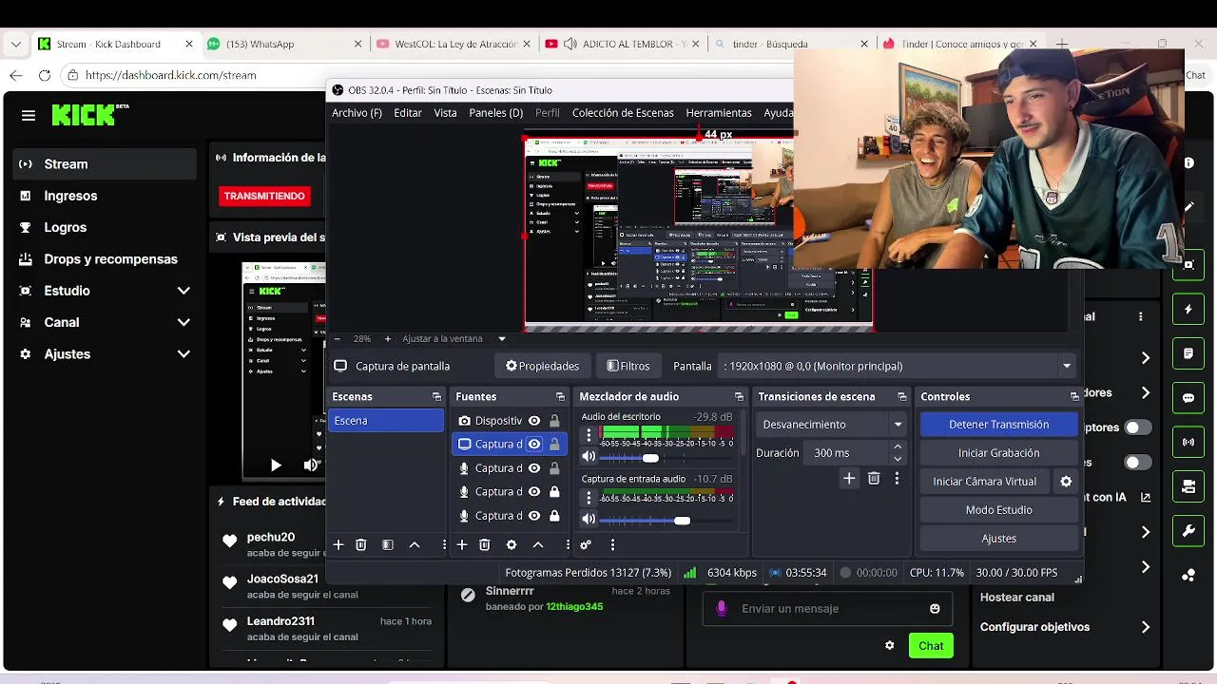Open Paneles menu in OBS
Image resolution: width=1217 pixels, height=684 pixels.
495,112
